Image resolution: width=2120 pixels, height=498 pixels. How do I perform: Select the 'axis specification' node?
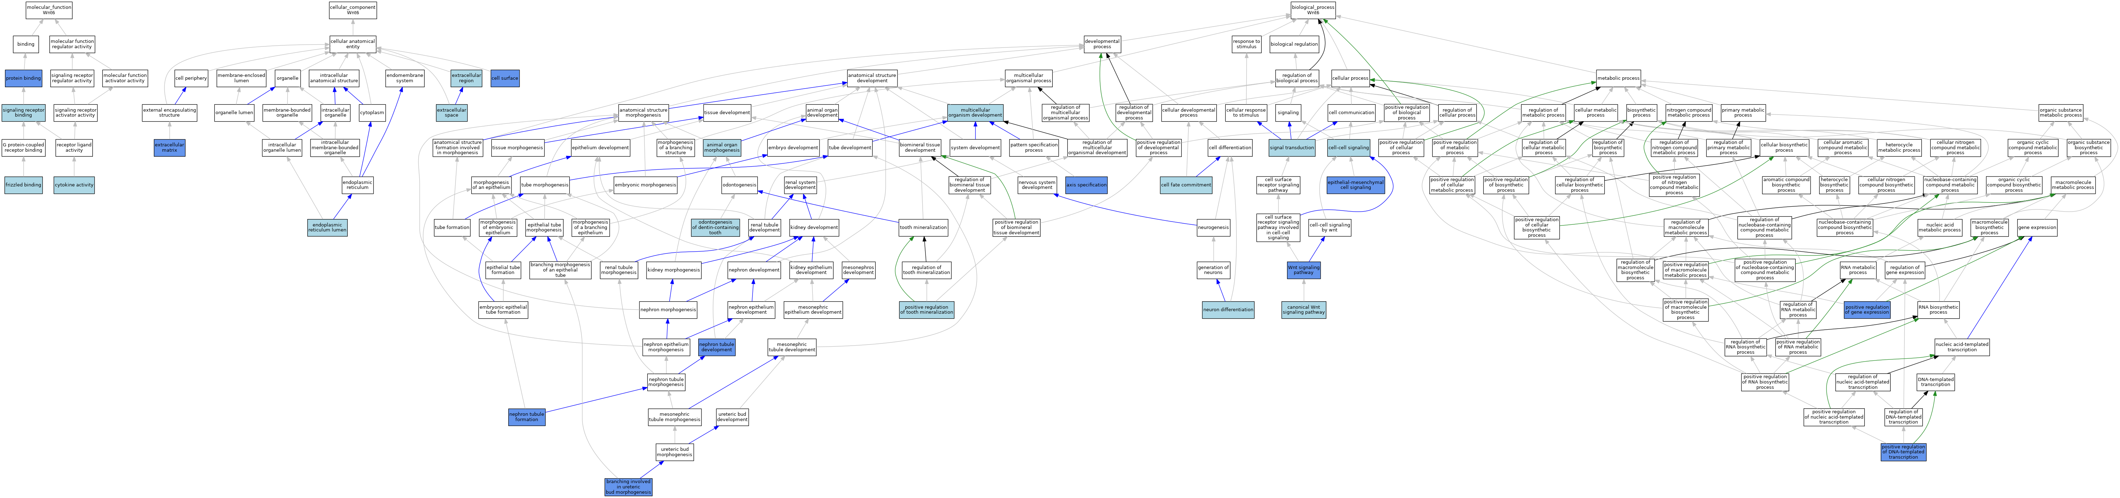(1086, 185)
